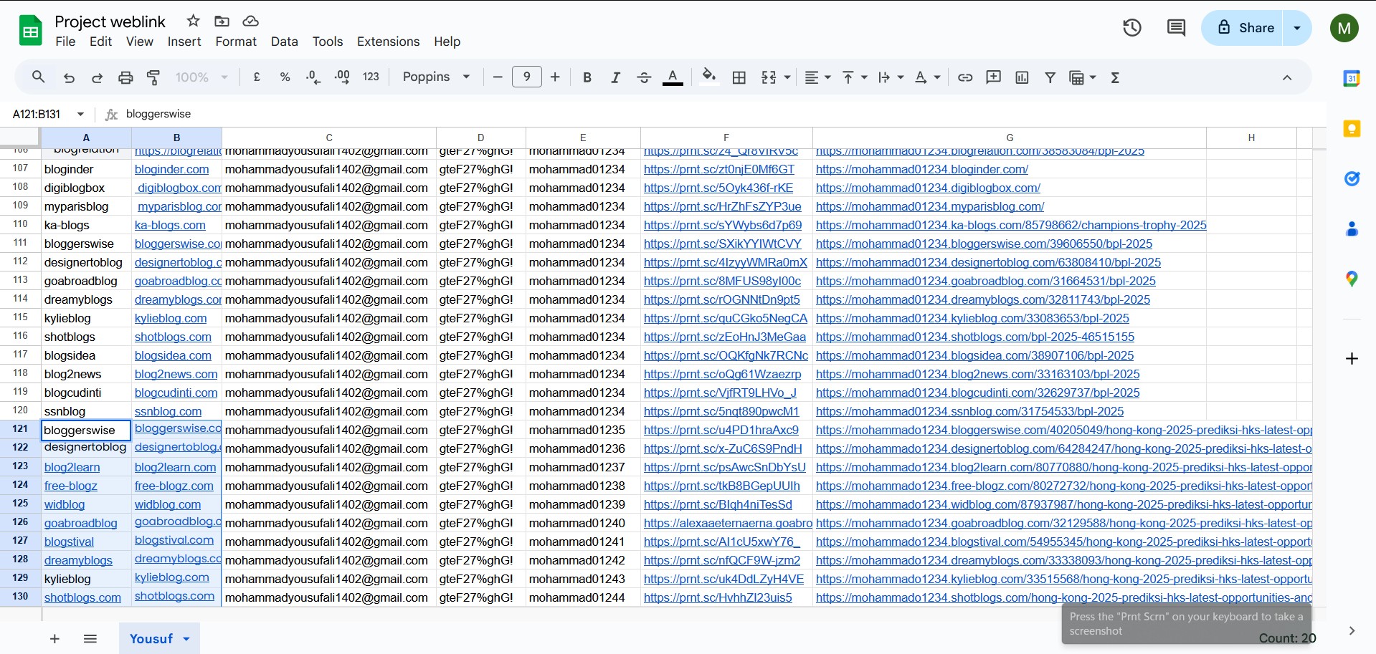The image size is (1376, 654).
Task: Open the fill color picker
Action: [708, 76]
